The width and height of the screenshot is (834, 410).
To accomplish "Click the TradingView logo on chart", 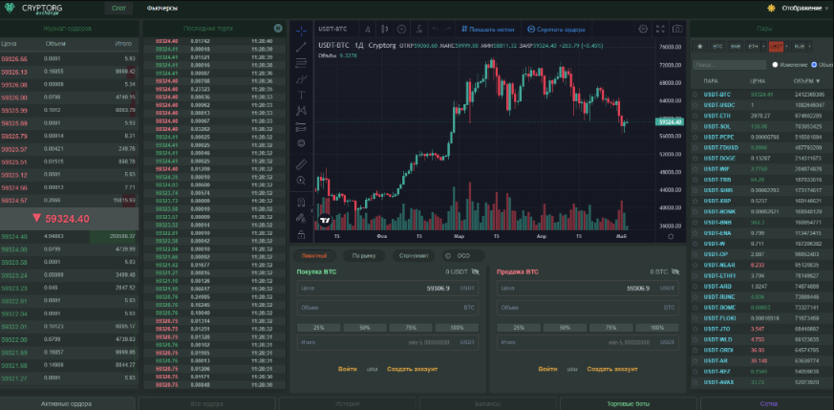I will click(325, 220).
